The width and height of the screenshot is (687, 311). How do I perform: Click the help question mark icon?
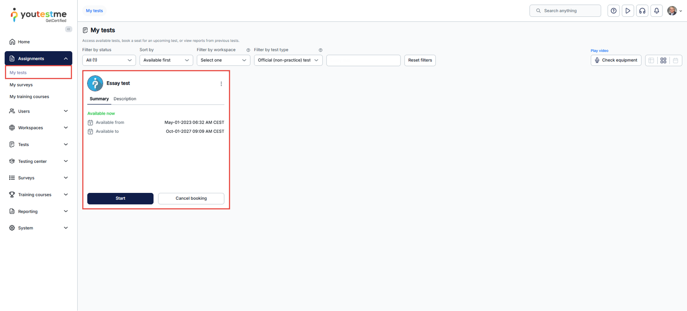[614, 11]
